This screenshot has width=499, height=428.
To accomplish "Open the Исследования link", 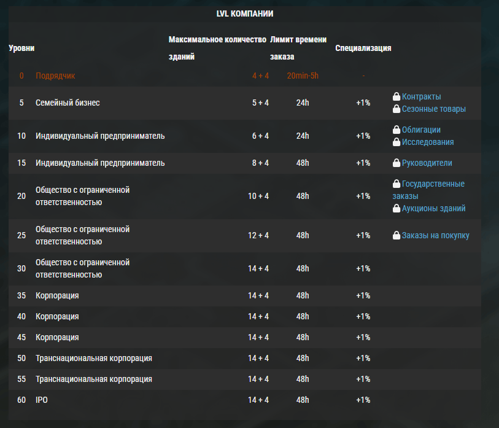I will click(428, 142).
